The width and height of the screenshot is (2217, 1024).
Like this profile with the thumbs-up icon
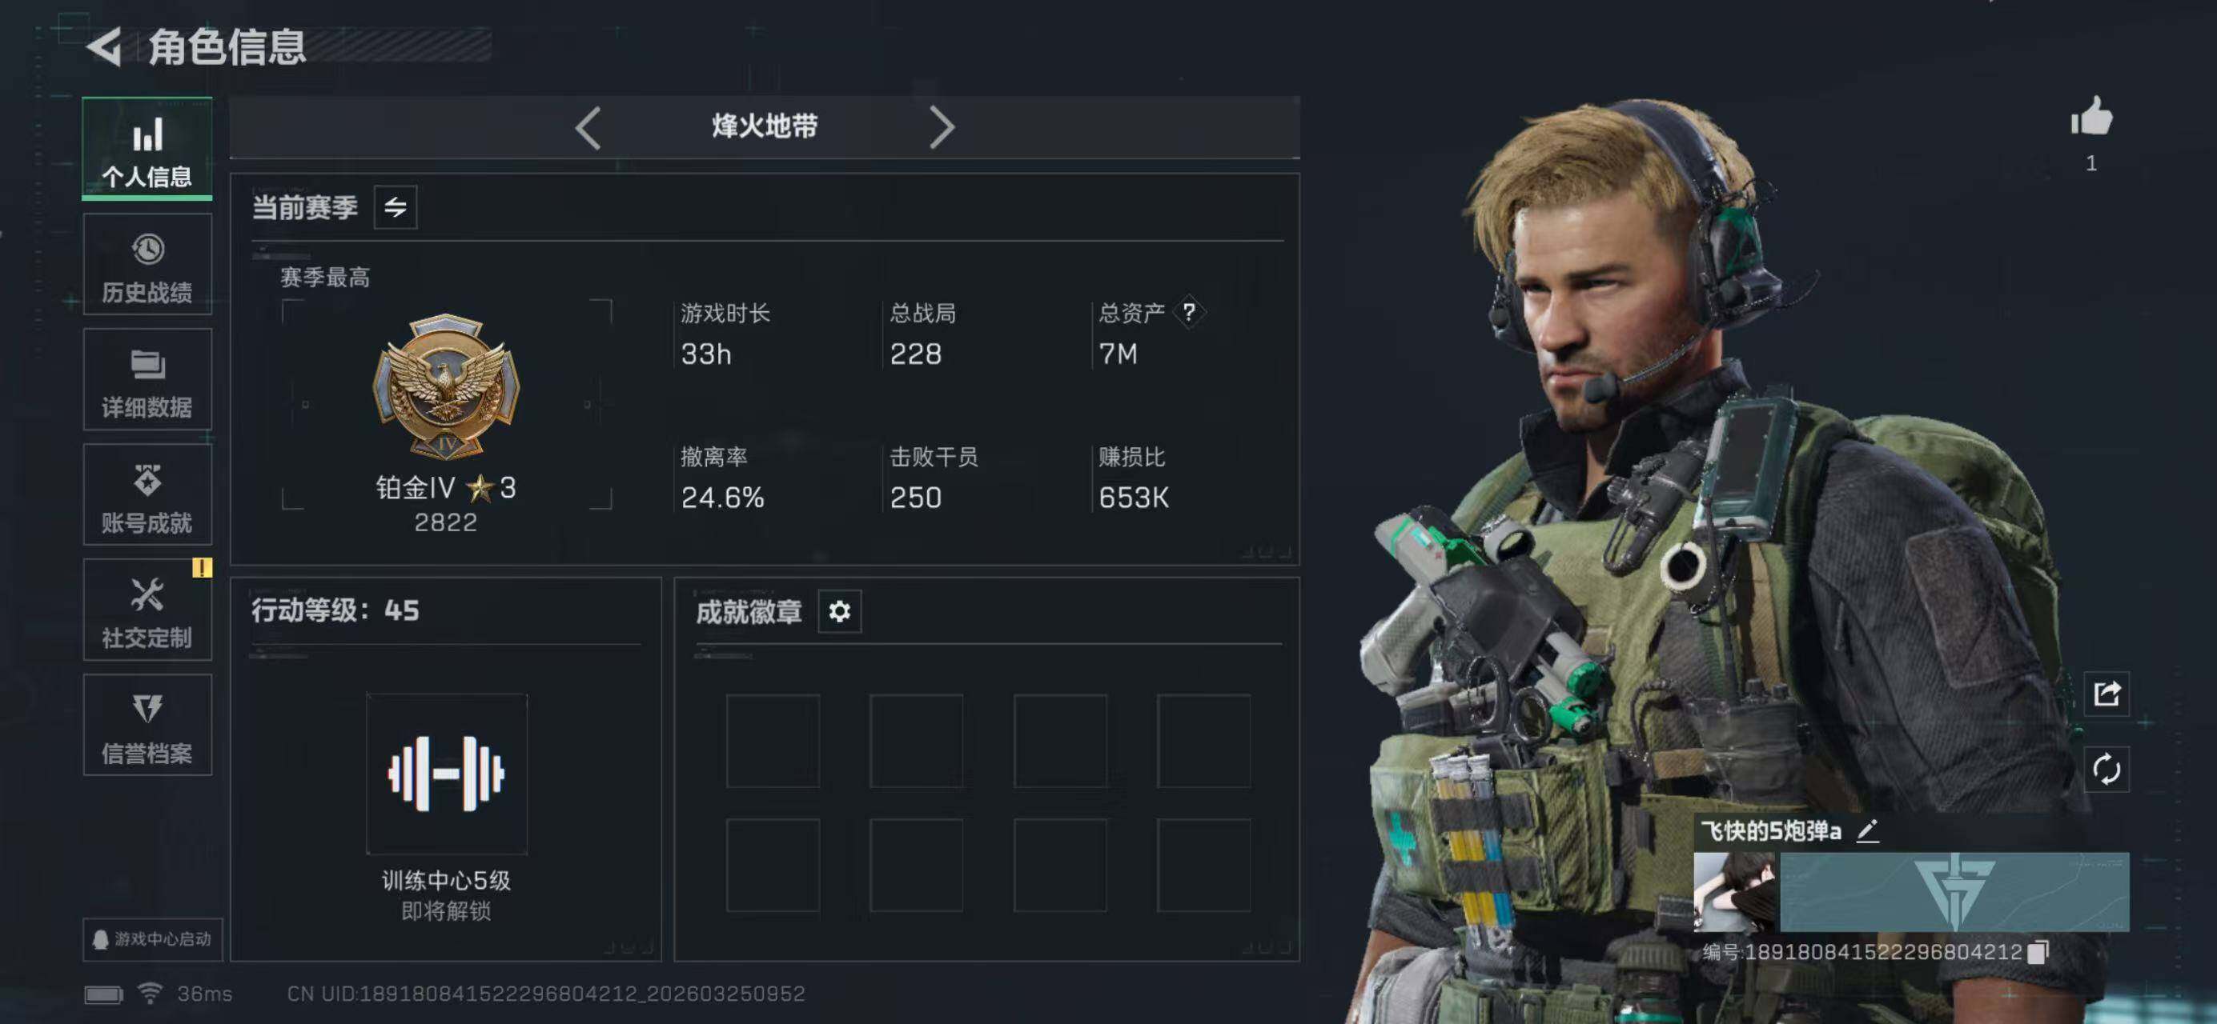[2091, 116]
